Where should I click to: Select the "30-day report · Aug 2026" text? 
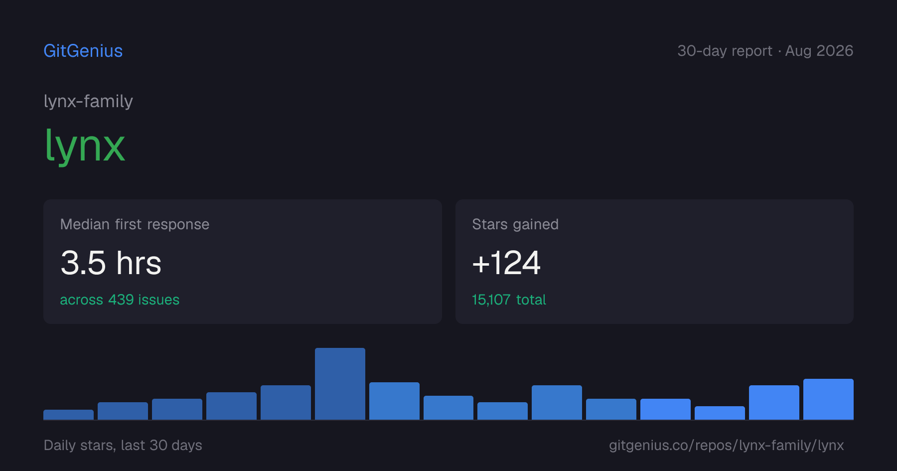point(765,51)
